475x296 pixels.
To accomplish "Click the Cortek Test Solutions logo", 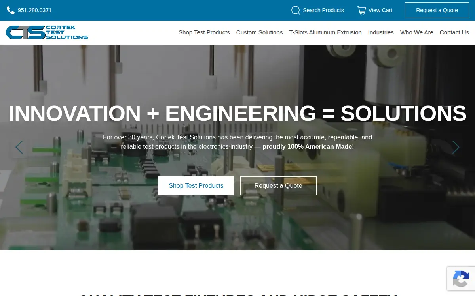I will [x=47, y=32].
